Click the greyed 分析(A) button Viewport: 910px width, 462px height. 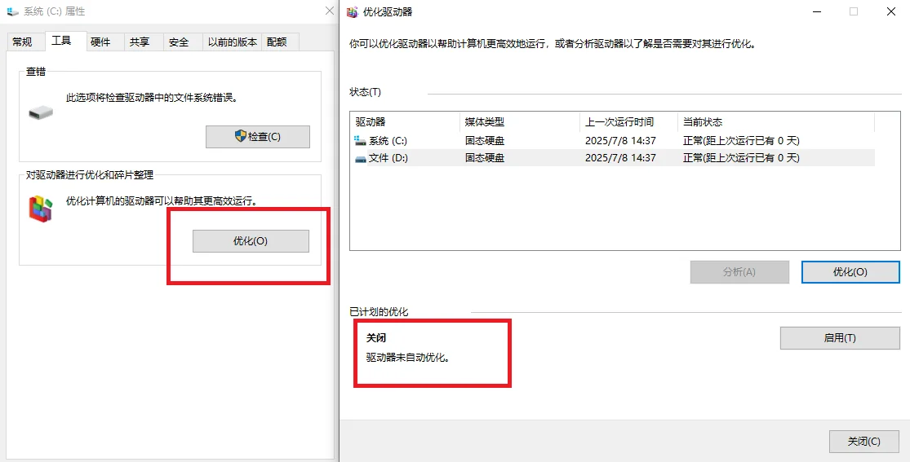(739, 272)
